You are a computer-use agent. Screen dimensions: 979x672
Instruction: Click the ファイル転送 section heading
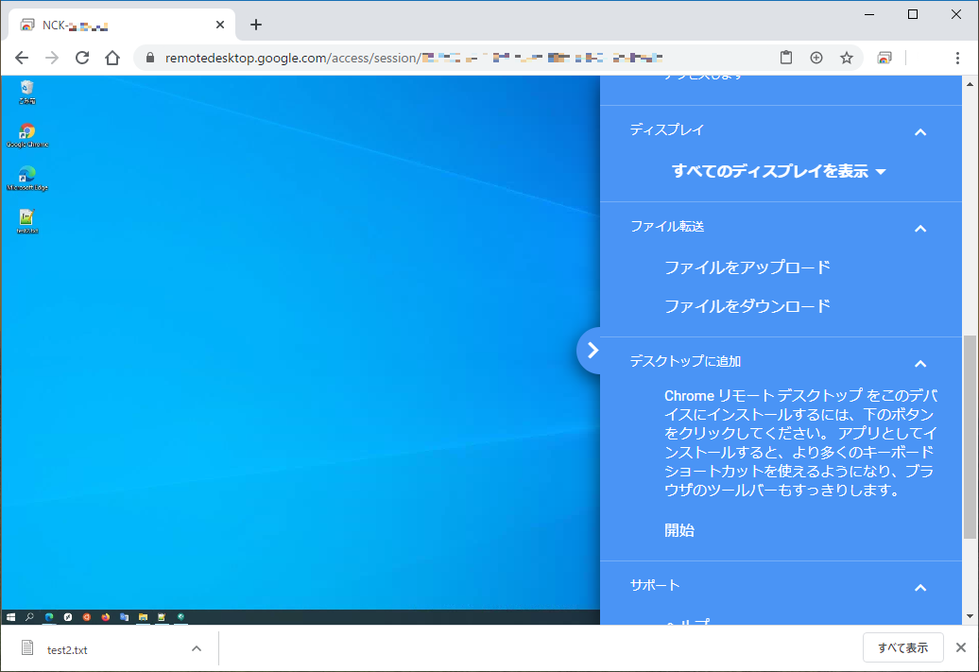click(667, 226)
